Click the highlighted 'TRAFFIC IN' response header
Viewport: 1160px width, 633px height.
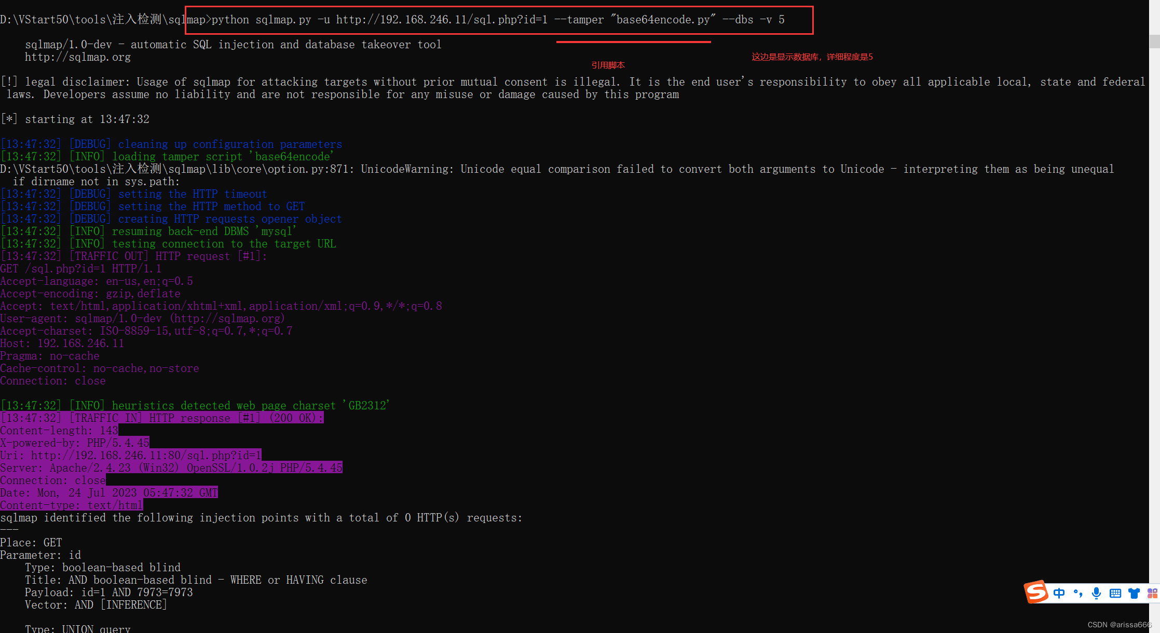coord(162,418)
